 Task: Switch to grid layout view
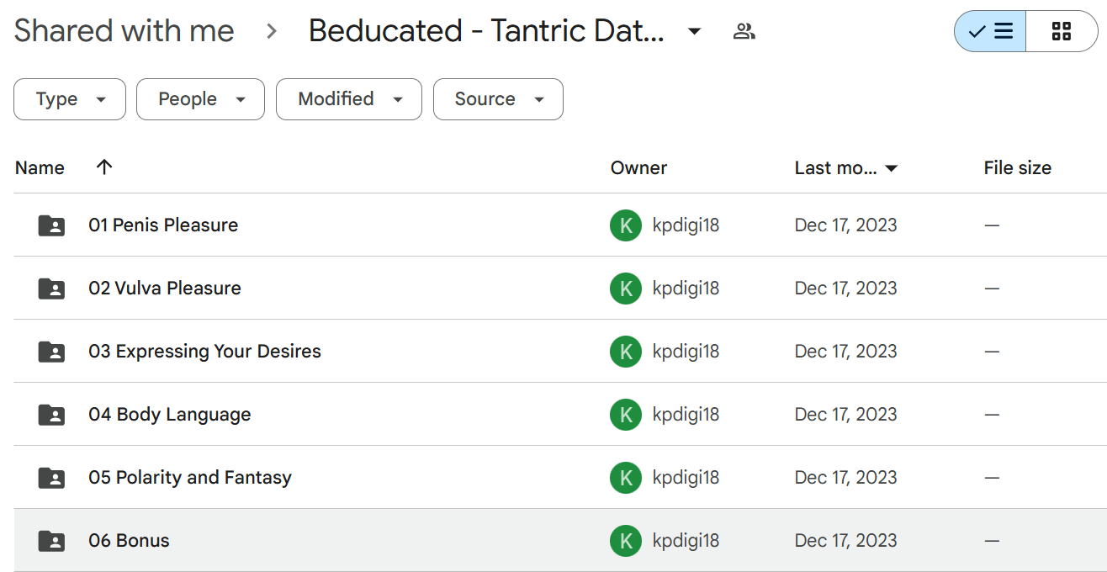tap(1062, 32)
